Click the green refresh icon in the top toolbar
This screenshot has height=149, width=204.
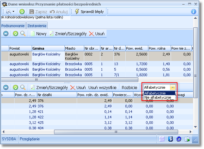22,12
